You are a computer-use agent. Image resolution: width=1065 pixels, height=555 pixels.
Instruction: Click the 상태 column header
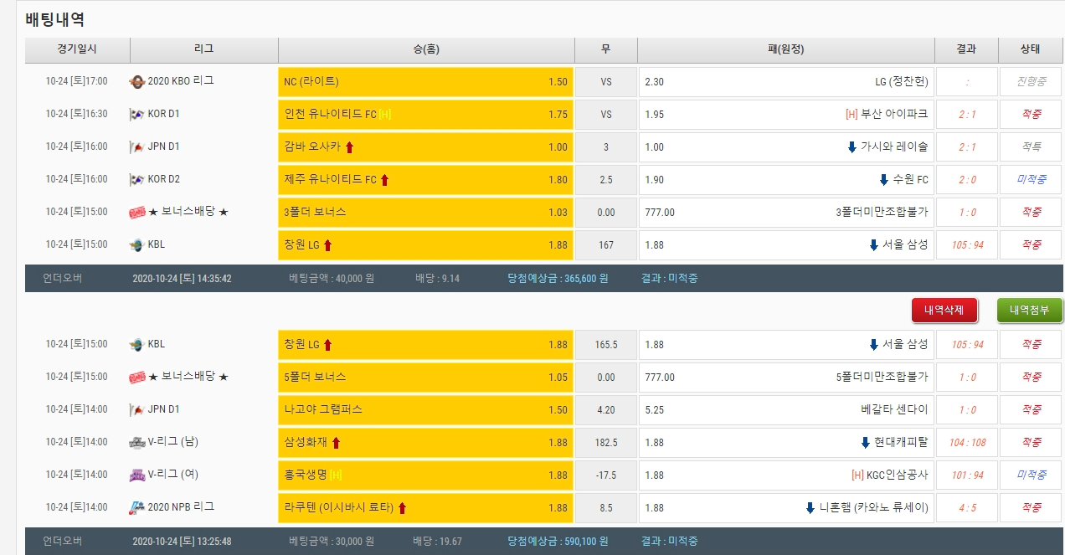click(1030, 49)
